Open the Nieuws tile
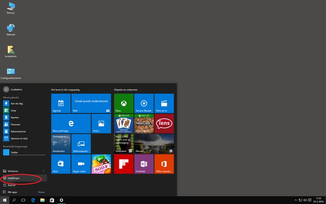Viewport: 326px width, 204px height. tap(154, 144)
